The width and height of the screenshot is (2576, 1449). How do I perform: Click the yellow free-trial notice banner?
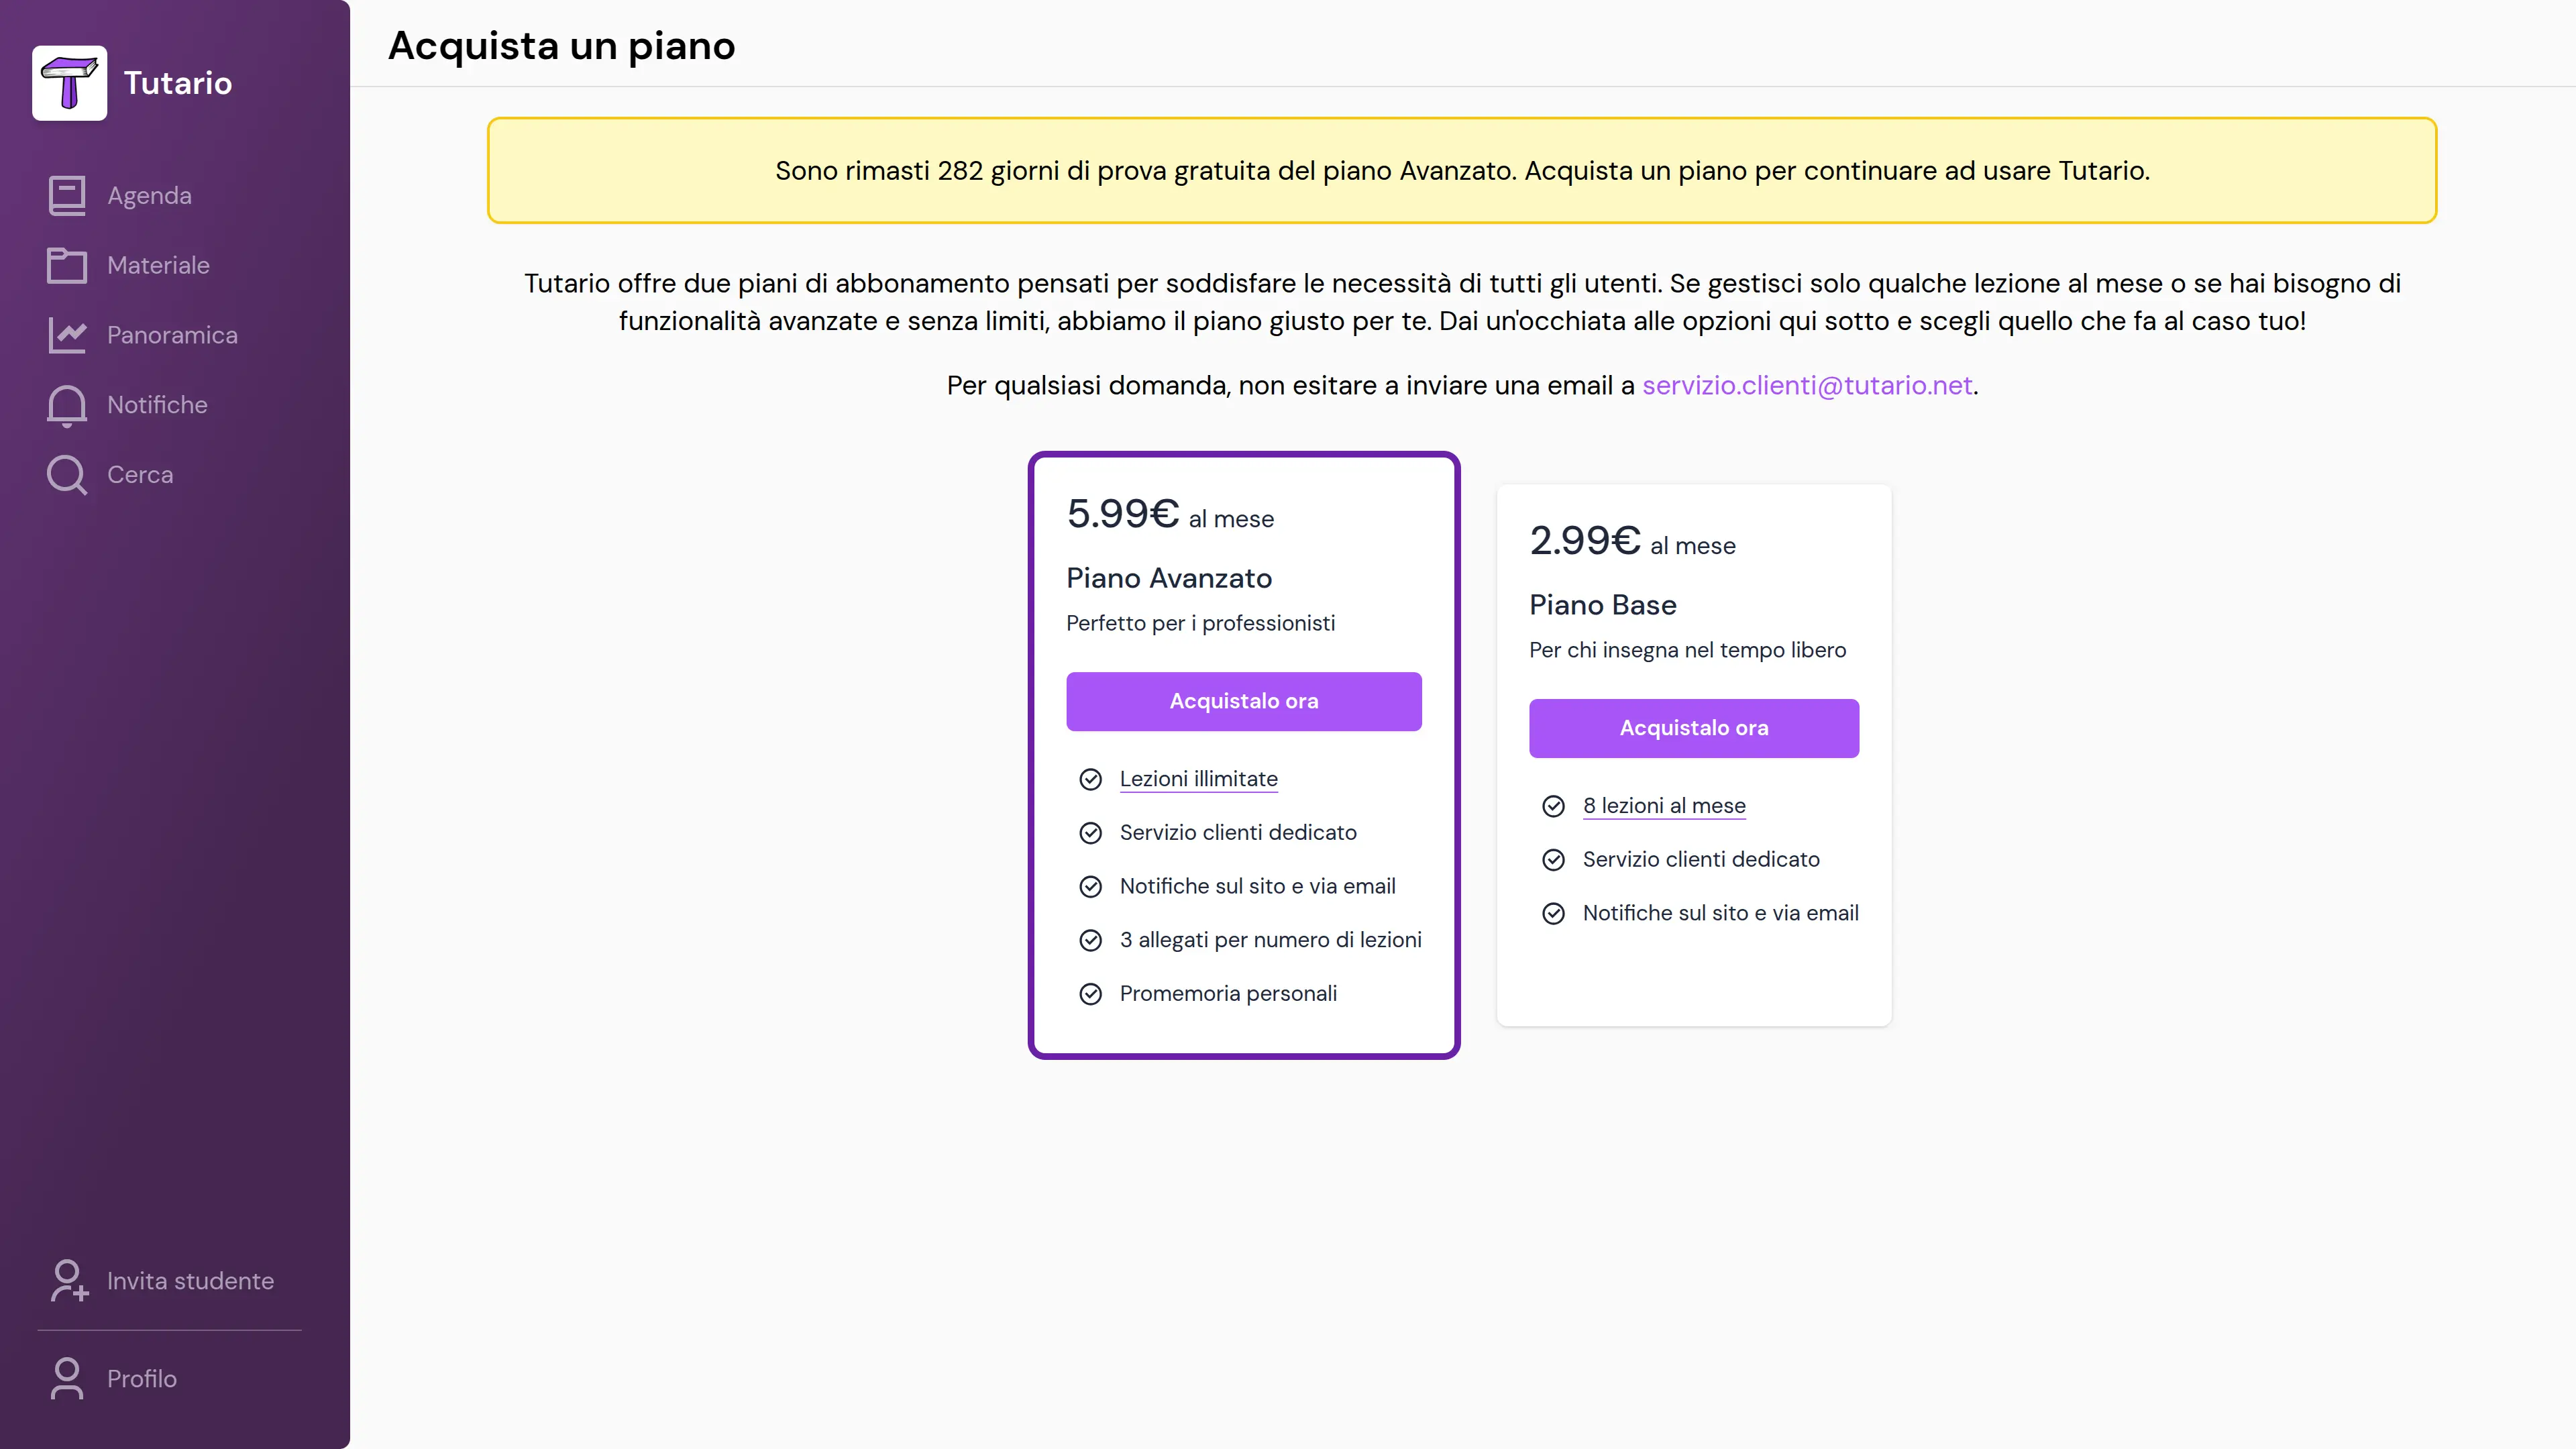click(x=1461, y=171)
